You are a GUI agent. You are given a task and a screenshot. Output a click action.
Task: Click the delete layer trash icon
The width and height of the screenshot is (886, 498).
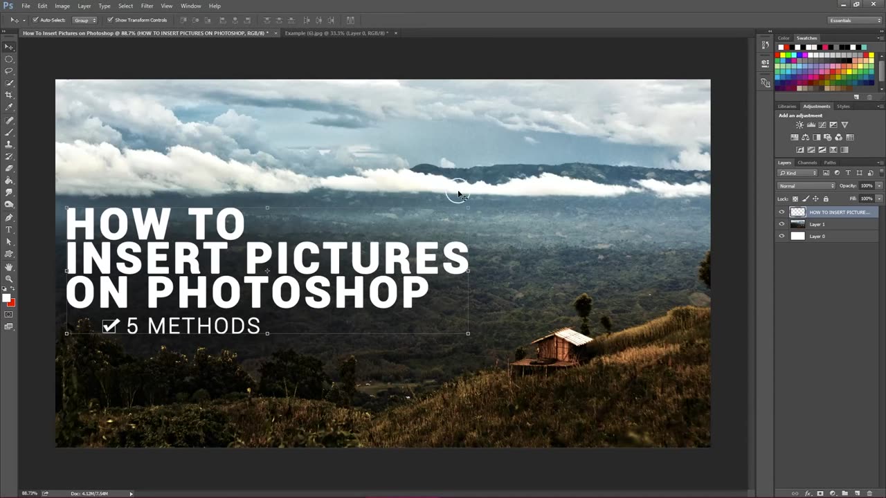click(869, 493)
